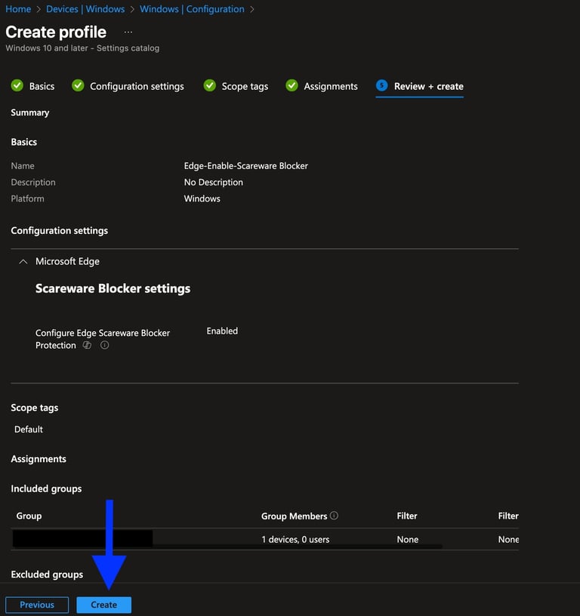Click info icon next to Group Members
Image resolution: width=580 pixels, height=616 pixels.
click(334, 515)
